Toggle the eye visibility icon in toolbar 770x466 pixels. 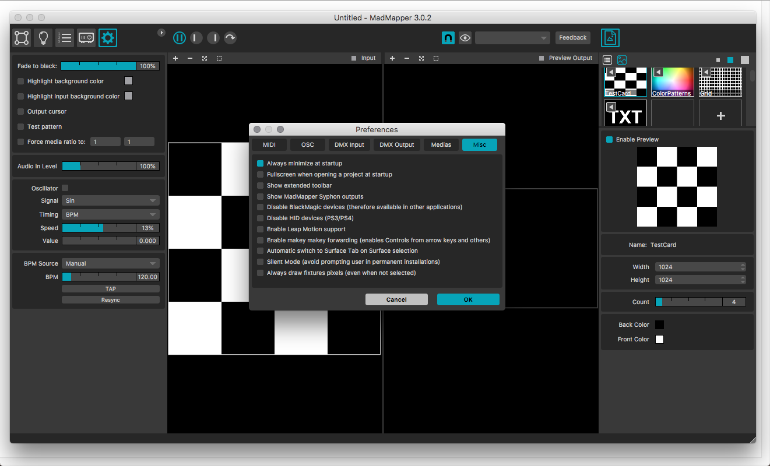coord(465,38)
